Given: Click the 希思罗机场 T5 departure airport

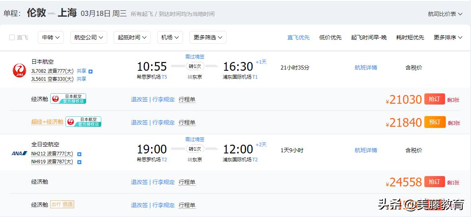Looking at the screenshot, I should (152, 77).
